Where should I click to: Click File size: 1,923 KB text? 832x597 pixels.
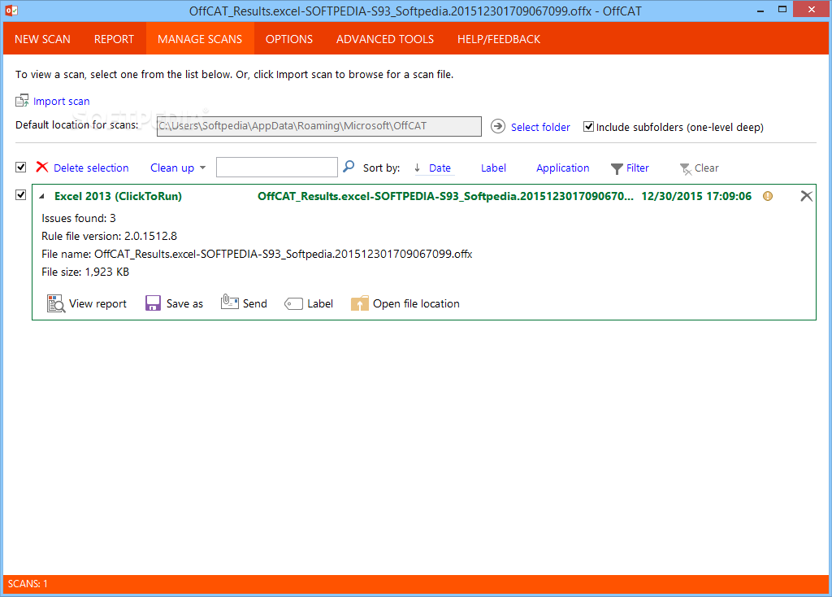pyautogui.click(x=85, y=272)
